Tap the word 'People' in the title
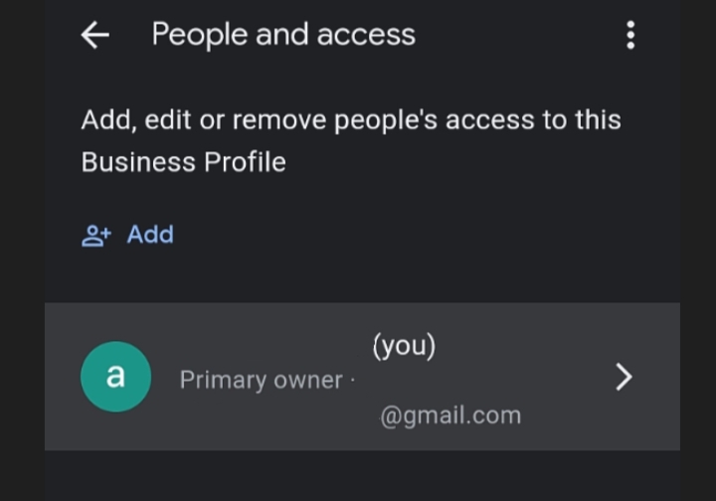Viewport: 716px width, 501px height. [200, 35]
